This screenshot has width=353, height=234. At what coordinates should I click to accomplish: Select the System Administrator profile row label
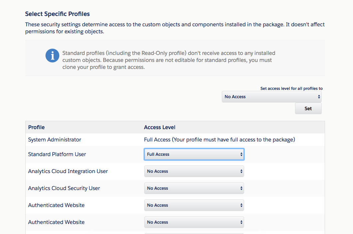click(x=55, y=140)
